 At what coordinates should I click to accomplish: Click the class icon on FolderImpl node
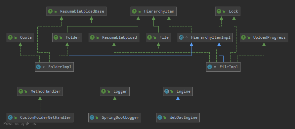click(x=38, y=67)
